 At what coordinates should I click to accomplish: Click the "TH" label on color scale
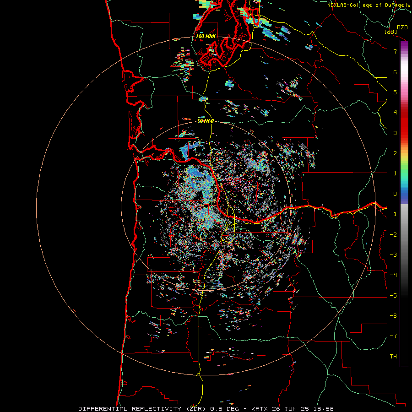(x=393, y=357)
